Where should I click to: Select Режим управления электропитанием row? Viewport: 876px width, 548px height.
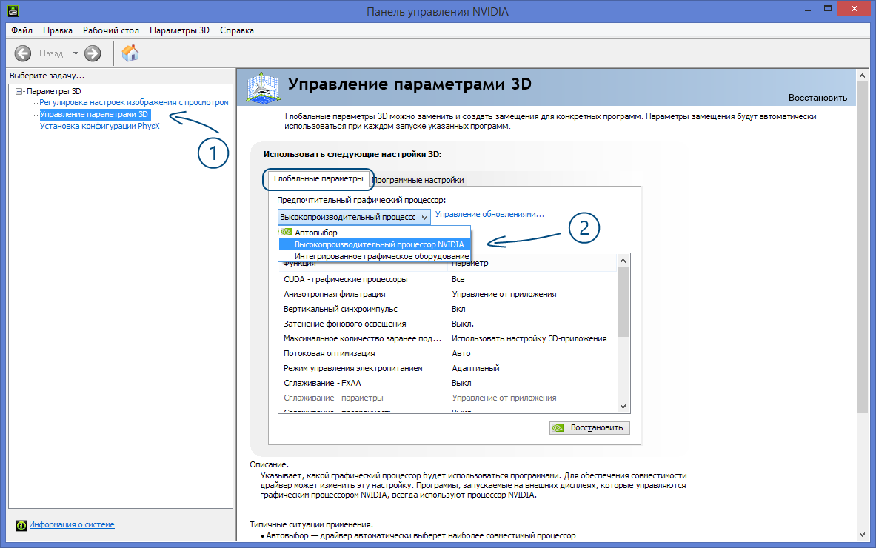coord(448,368)
